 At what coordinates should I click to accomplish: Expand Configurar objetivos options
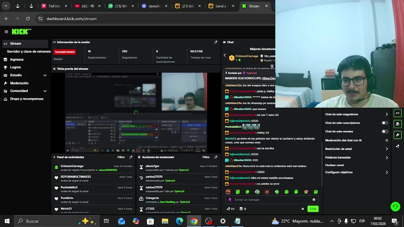coord(387,172)
